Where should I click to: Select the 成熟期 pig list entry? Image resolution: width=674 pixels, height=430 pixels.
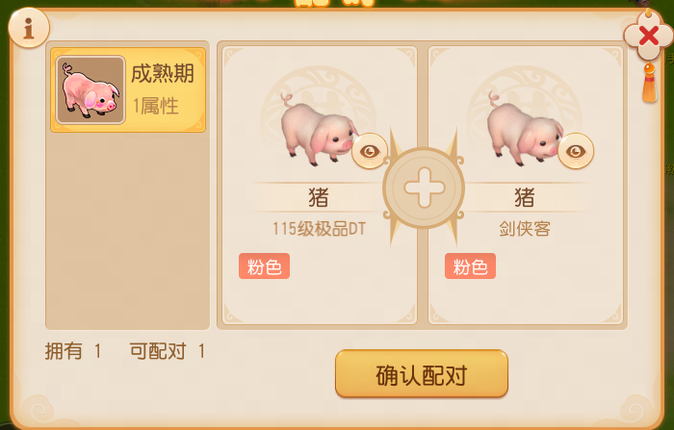[x=128, y=89]
